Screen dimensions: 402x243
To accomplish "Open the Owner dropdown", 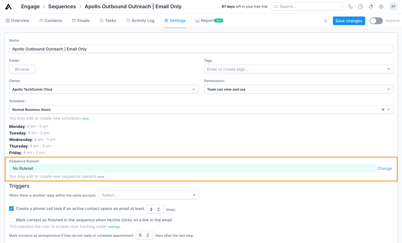I will tap(104, 89).
